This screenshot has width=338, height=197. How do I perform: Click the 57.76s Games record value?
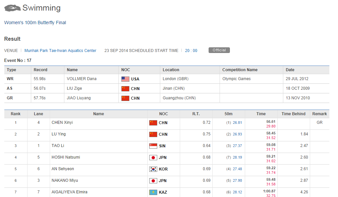pyautogui.click(x=40, y=98)
